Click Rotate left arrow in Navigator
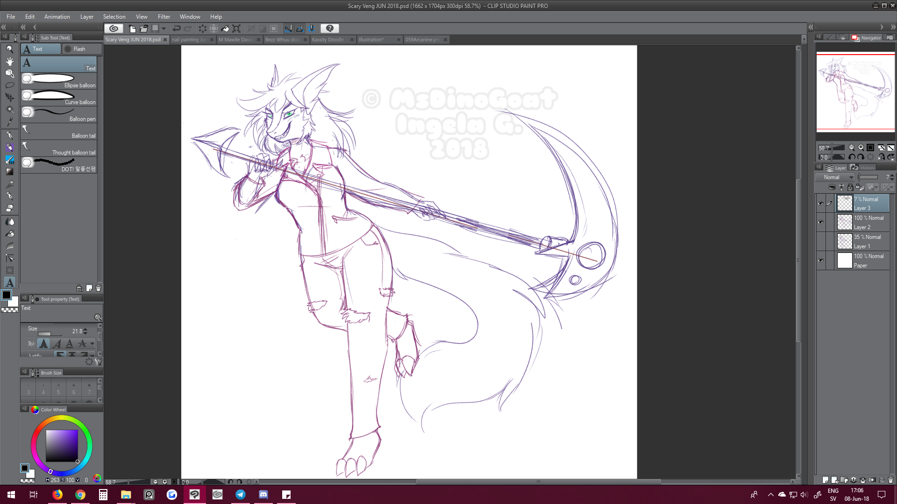The width and height of the screenshot is (897, 504). pos(852,157)
